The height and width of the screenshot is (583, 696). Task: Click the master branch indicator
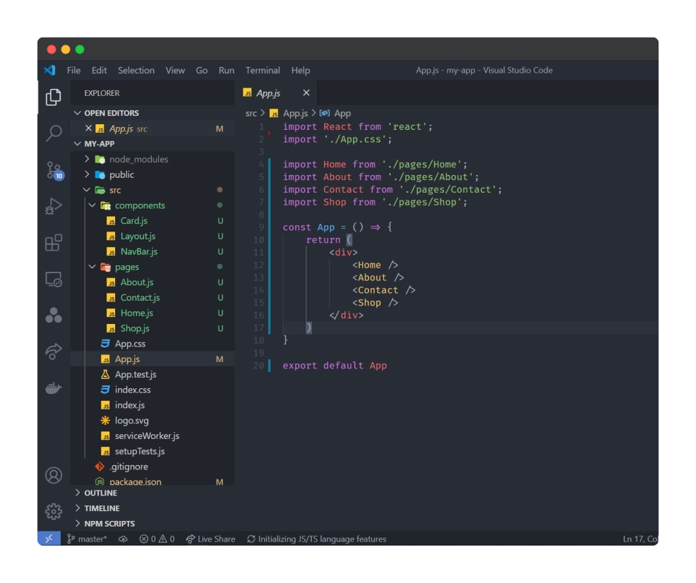87,539
